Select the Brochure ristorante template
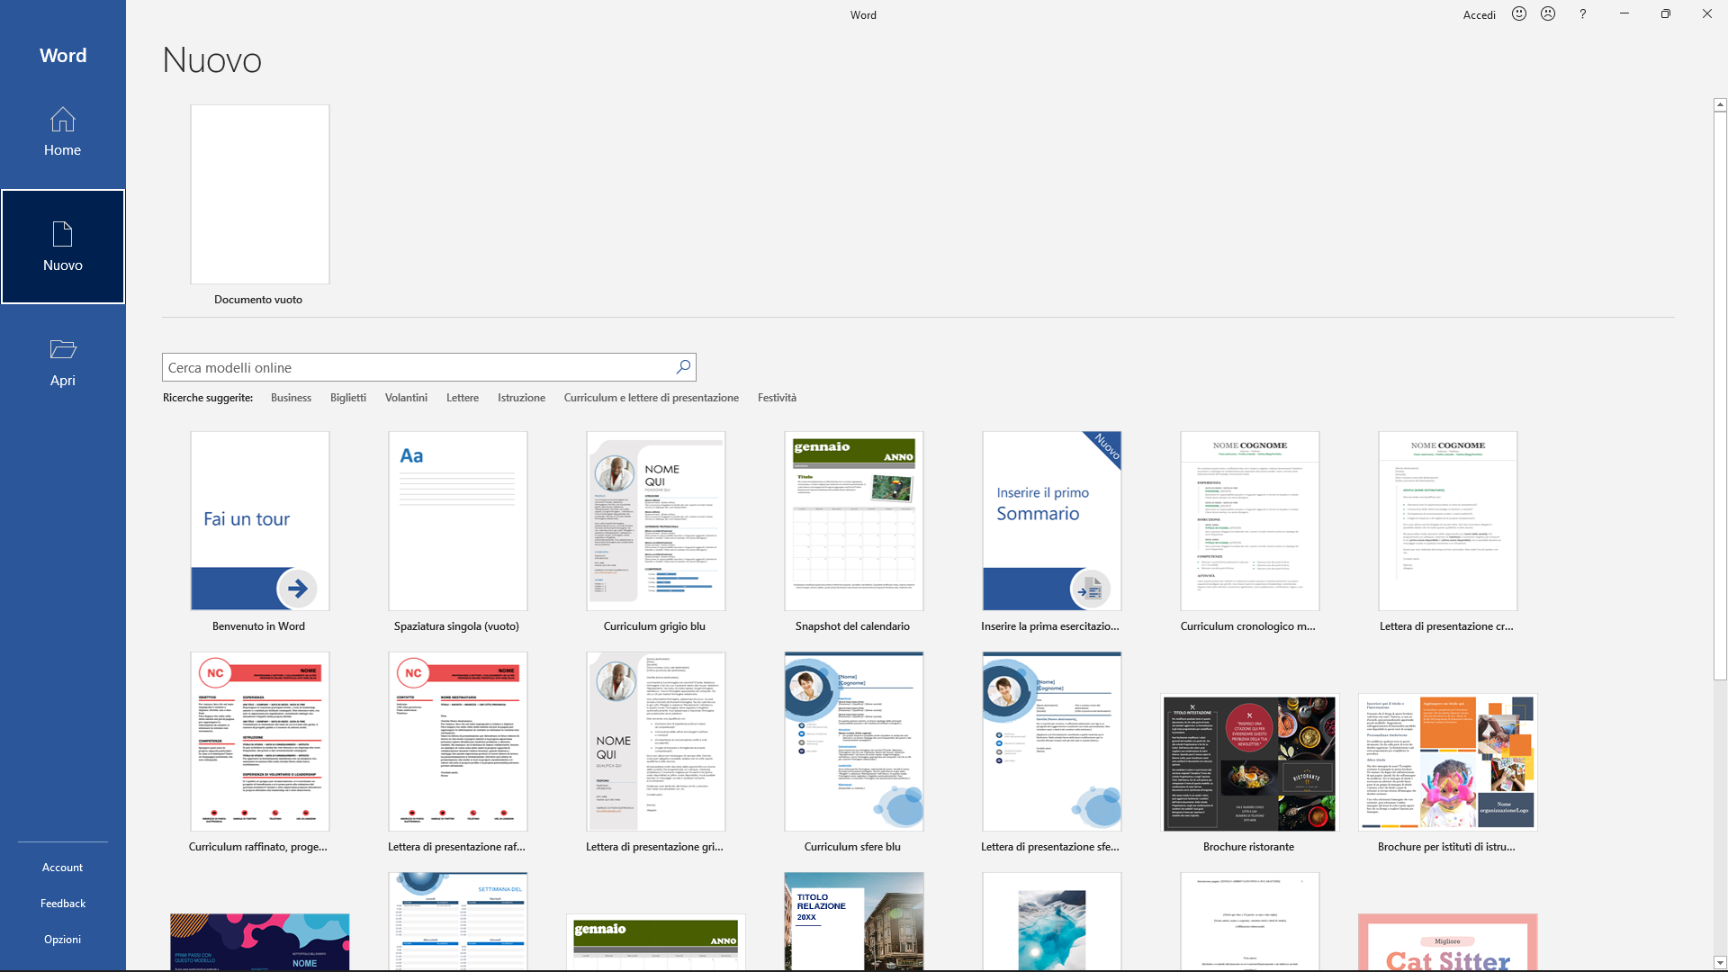The height and width of the screenshot is (972, 1728). tap(1249, 762)
